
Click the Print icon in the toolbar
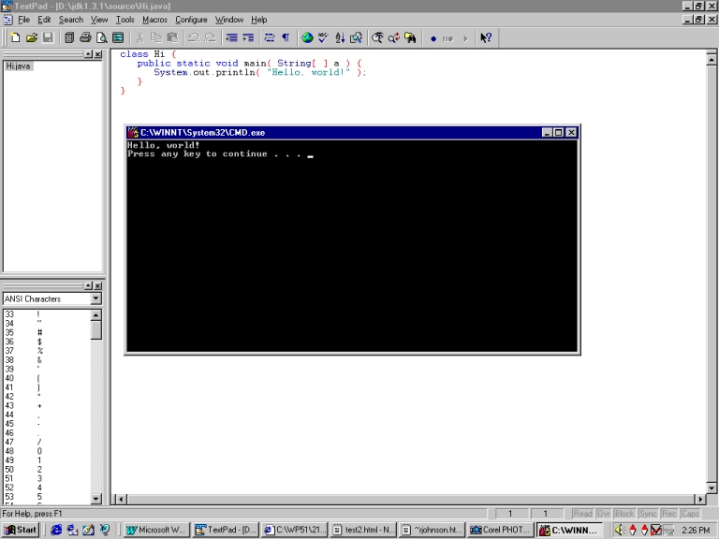coord(85,38)
